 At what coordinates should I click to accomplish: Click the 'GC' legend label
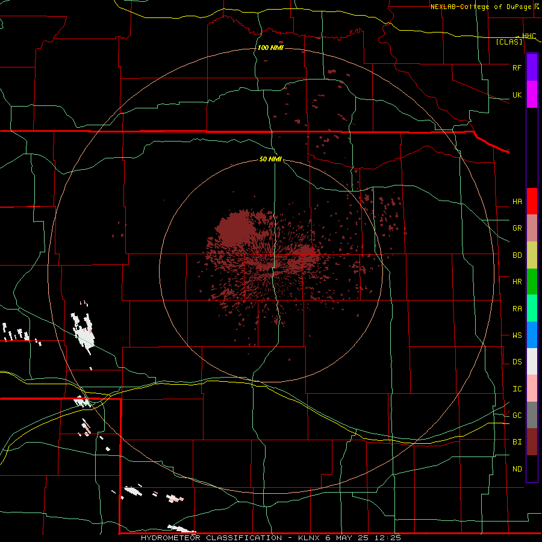[517, 416]
